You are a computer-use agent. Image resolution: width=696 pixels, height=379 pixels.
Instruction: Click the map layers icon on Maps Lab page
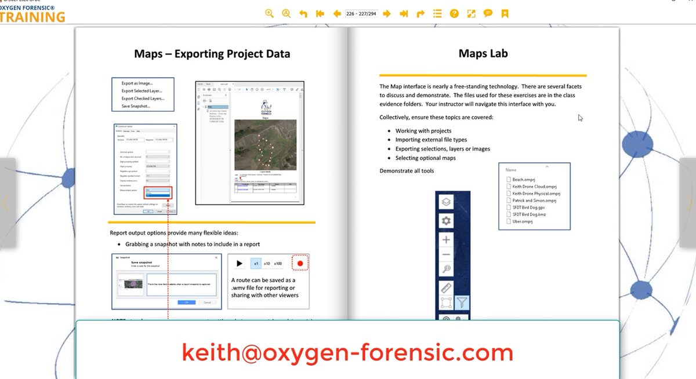445,201
